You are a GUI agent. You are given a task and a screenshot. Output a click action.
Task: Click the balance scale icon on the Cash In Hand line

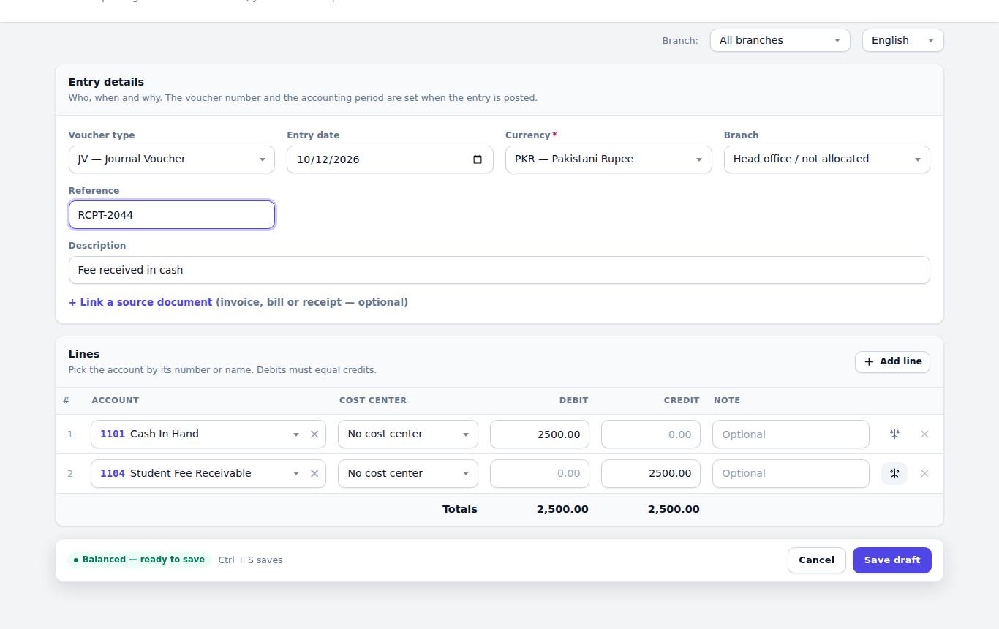894,434
